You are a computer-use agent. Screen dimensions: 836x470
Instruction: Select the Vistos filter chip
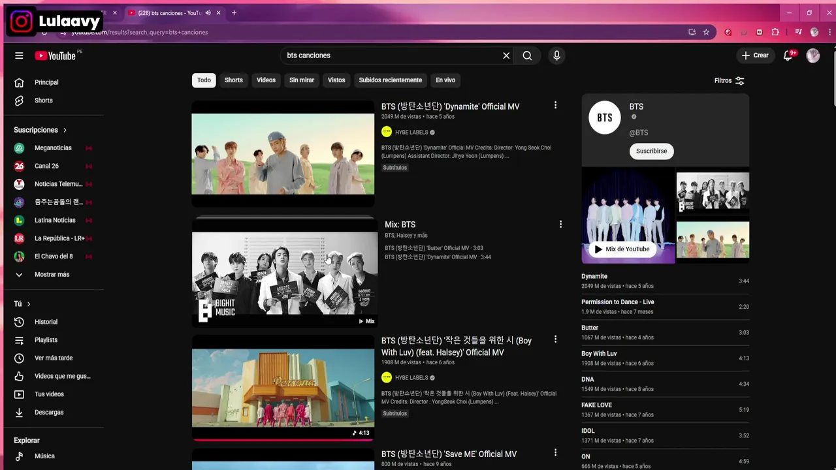tap(336, 80)
